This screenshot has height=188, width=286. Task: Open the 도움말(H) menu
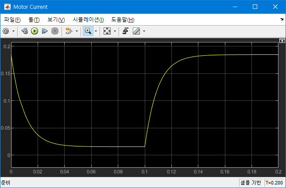123,19
